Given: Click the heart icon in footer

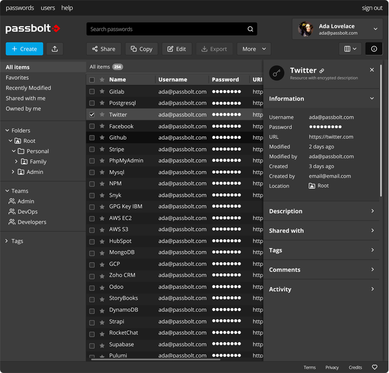Looking at the screenshot, I should 375,367.
